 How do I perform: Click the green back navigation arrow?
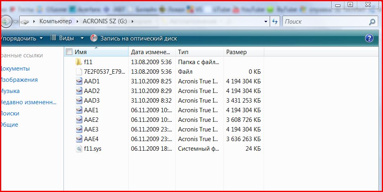point(6,21)
